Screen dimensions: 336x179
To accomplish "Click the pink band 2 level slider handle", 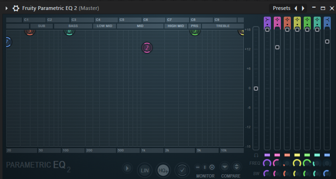I will (277, 47).
